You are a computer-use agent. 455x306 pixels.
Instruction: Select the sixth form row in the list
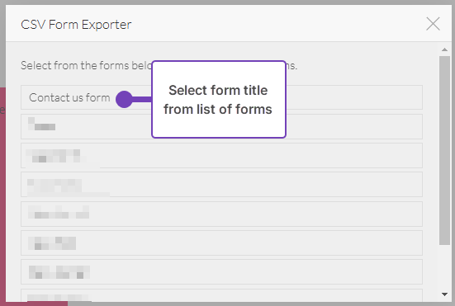pos(221,243)
